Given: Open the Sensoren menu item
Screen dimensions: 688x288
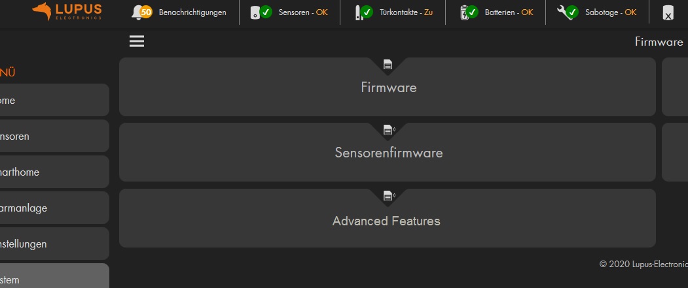Looking at the screenshot, I should tap(54, 136).
